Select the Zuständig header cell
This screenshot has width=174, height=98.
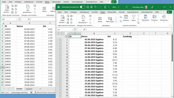click(130, 37)
